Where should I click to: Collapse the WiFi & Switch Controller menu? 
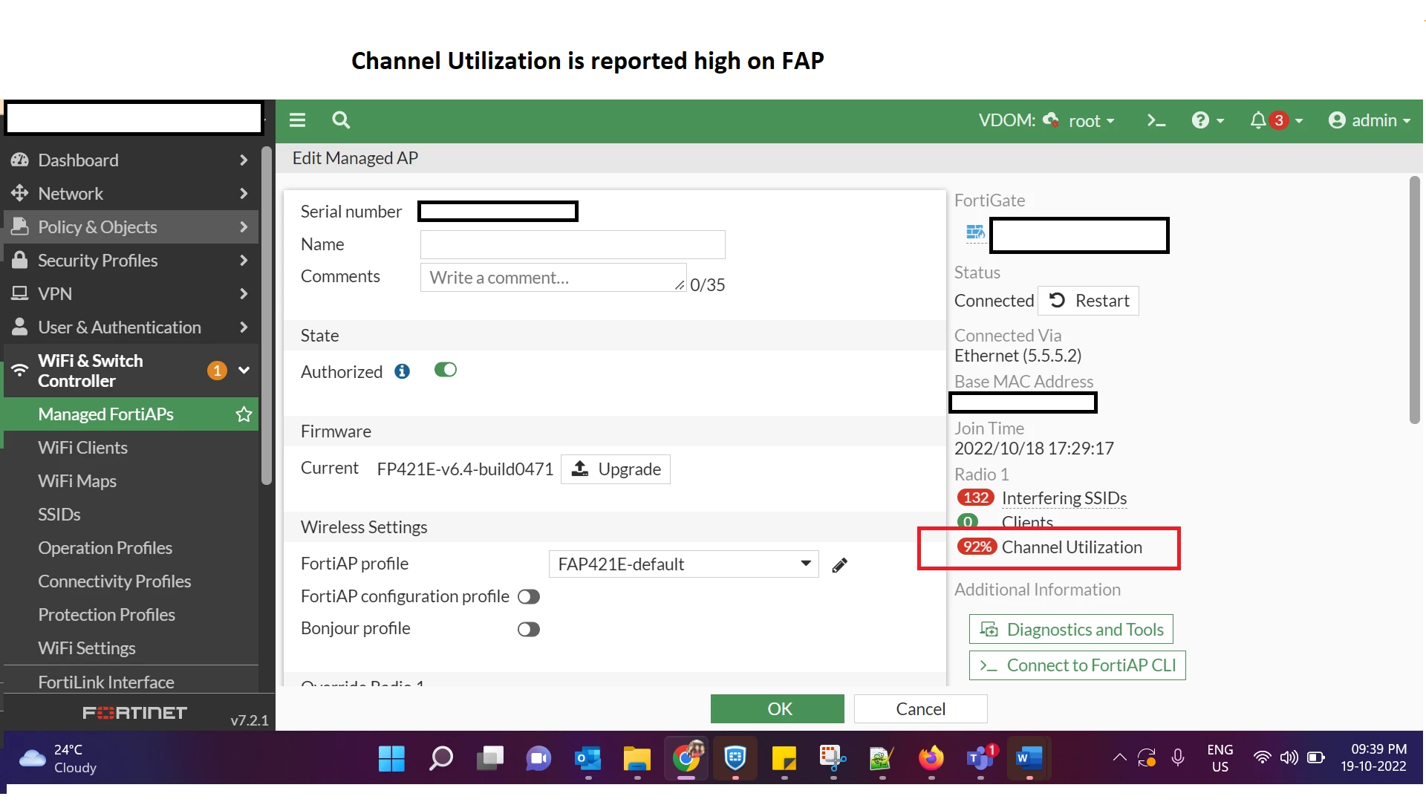pyautogui.click(x=131, y=371)
